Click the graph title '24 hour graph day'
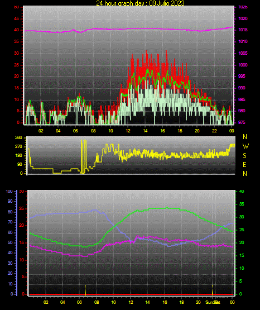260x310 pixels. [120, 3]
